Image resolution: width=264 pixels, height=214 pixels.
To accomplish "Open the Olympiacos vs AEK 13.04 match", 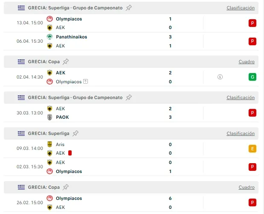I will click(131, 23).
